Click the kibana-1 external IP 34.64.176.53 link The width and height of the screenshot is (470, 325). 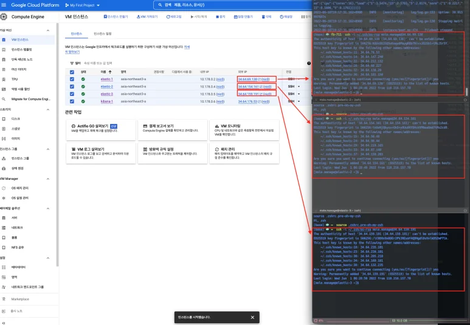pos(249,101)
